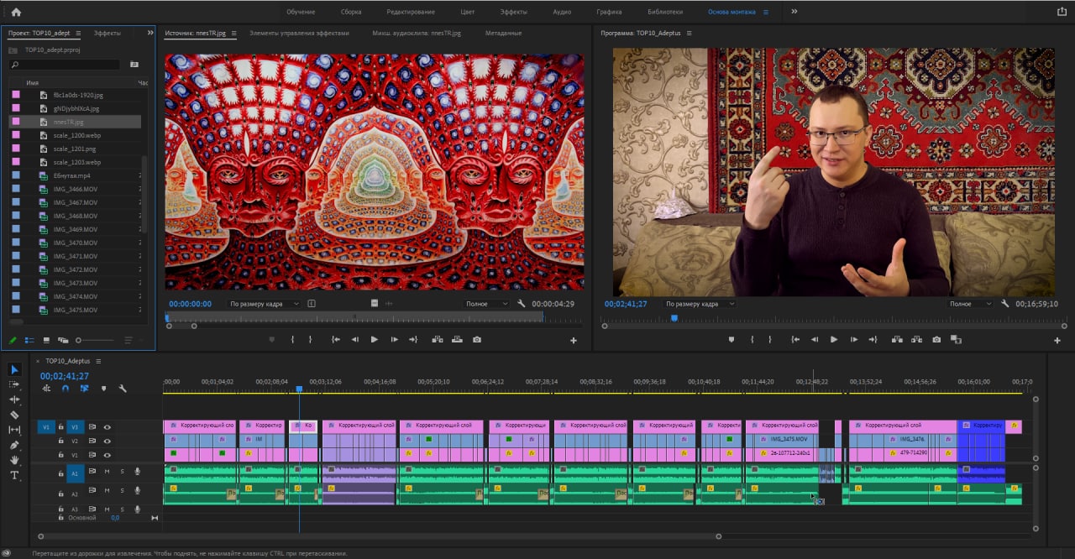Viewport: 1075px width, 559px height.
Task: Switch to Эффекты workspace
Action: (x=514, y=12)
